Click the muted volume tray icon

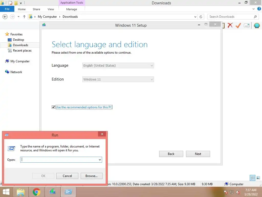pos(238,192)
